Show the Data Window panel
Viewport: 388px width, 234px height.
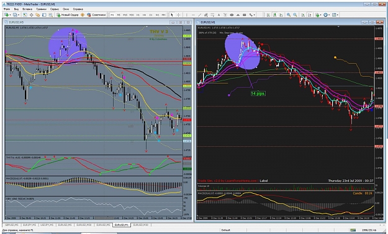(x=32, y=15)
